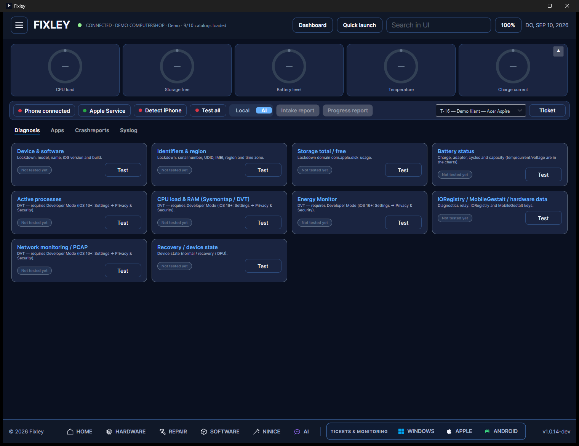Focus the Search in UI field
The width and height of the screenshot is (579, 446).
pos(438,25)
